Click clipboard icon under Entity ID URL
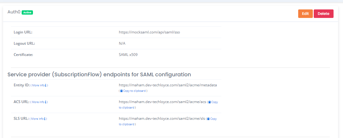343x138 pixels. 121,91
